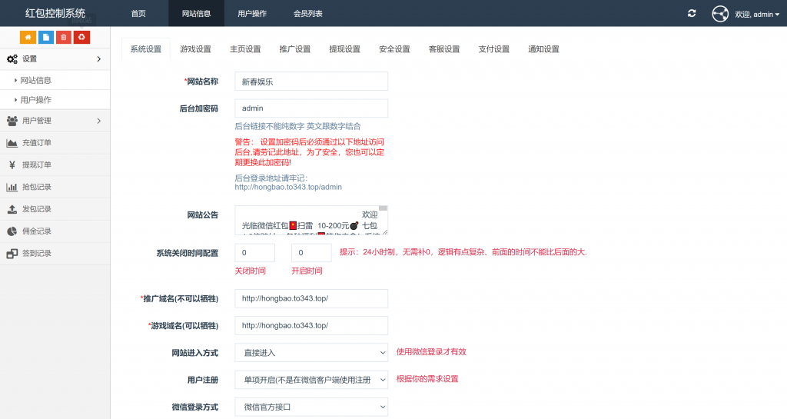This screenshot has height=419, width=787.
Task: Click the blue document icon button
Action: click(46, 37)
